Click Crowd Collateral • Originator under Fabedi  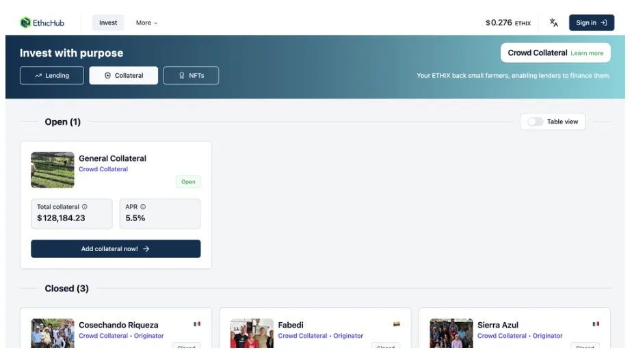tap(320, 336)
